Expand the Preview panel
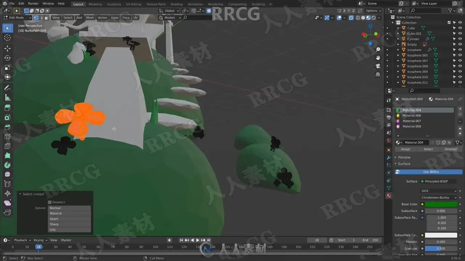 click(404, 157)
